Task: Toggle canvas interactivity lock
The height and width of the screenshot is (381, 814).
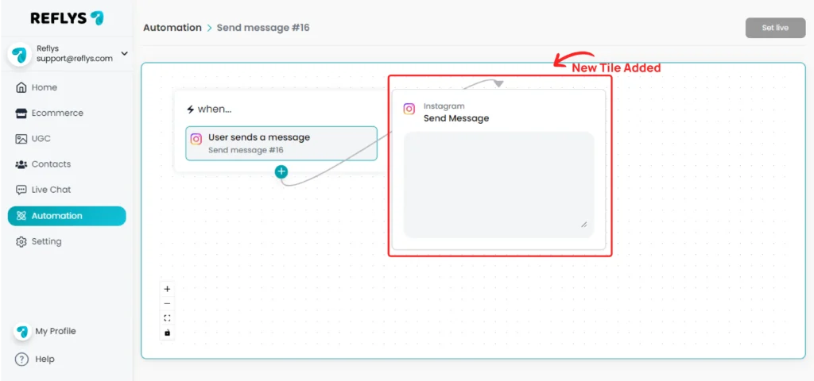Action: coord(167,333)
